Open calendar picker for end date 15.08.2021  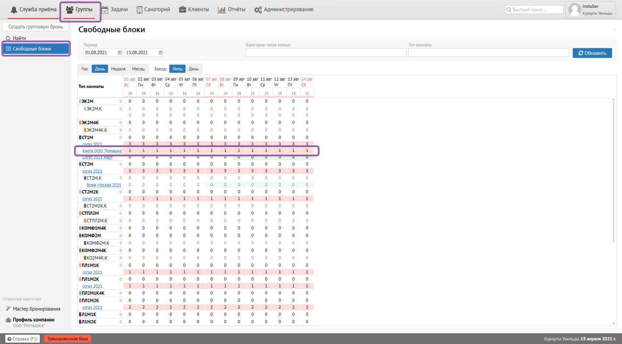[160, 53]
